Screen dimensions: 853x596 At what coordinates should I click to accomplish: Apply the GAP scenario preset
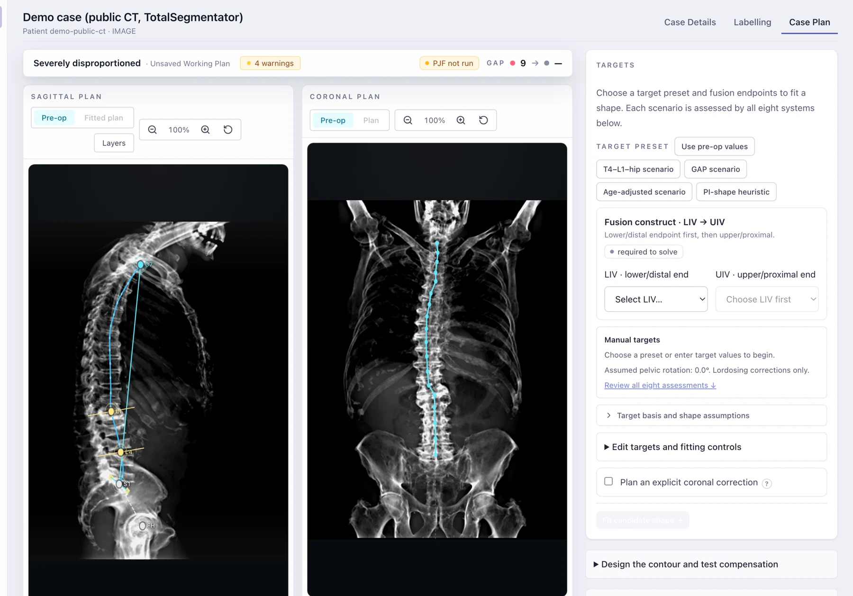click(x=715, y=169)
